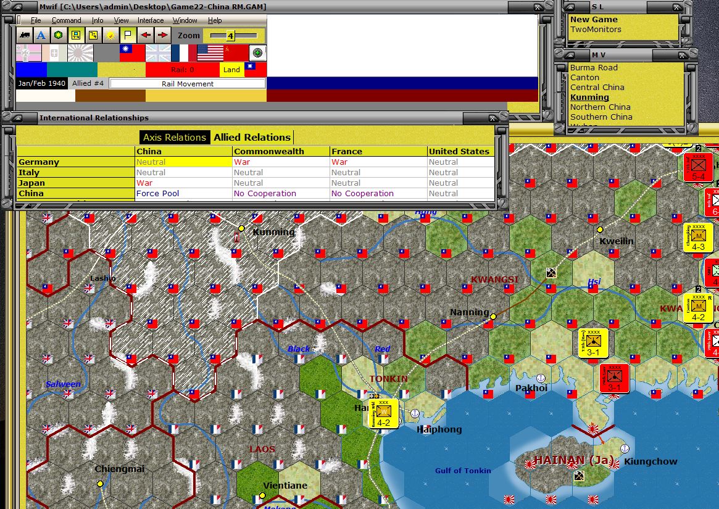Select the Soviet red flag
The image size is (719, 509).
(236, 53)
